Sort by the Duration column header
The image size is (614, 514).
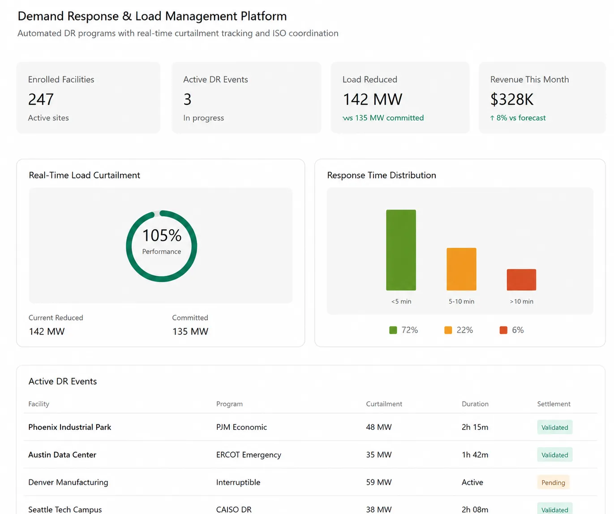(x=475, y=404)
